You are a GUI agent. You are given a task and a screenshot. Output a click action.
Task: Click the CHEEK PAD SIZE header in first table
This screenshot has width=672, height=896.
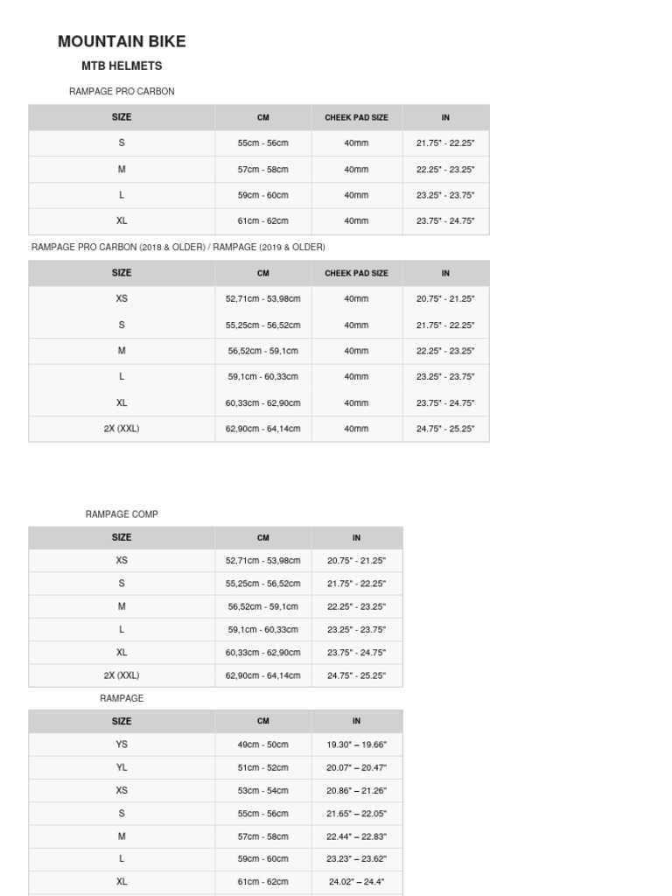[357, 117]
